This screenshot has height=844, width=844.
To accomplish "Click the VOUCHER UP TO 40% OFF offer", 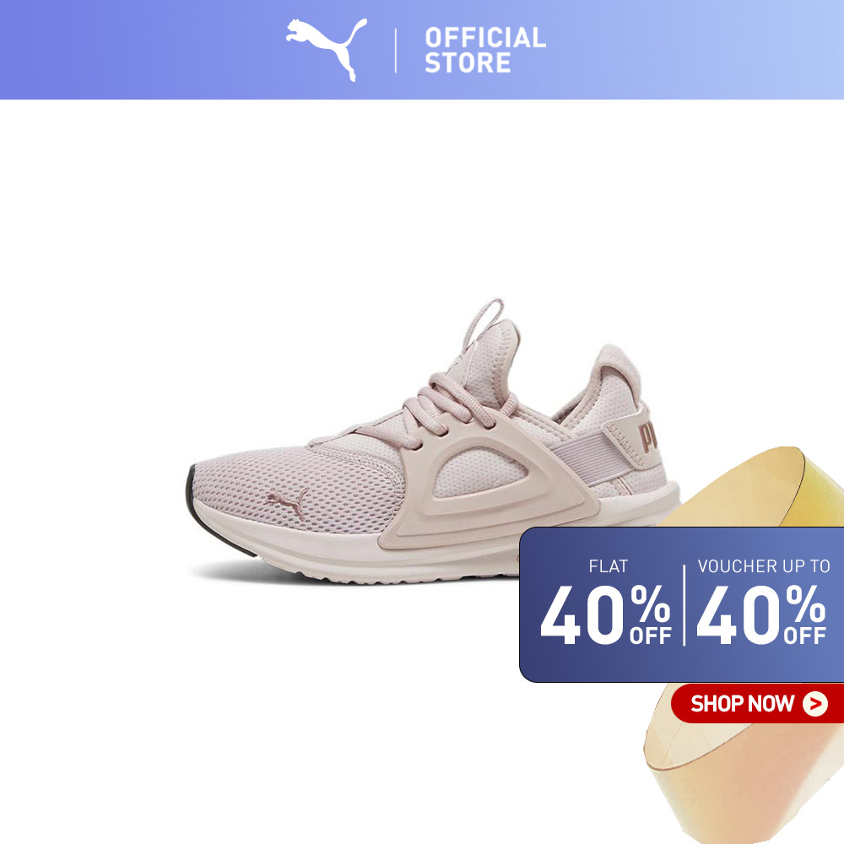I will (763, 603).
